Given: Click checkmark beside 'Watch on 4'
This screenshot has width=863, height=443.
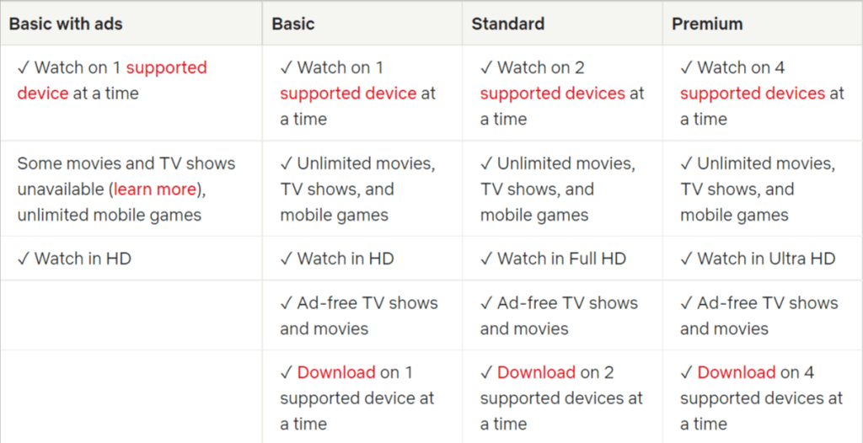Looking at the screenshot, I should pos(686,67).
